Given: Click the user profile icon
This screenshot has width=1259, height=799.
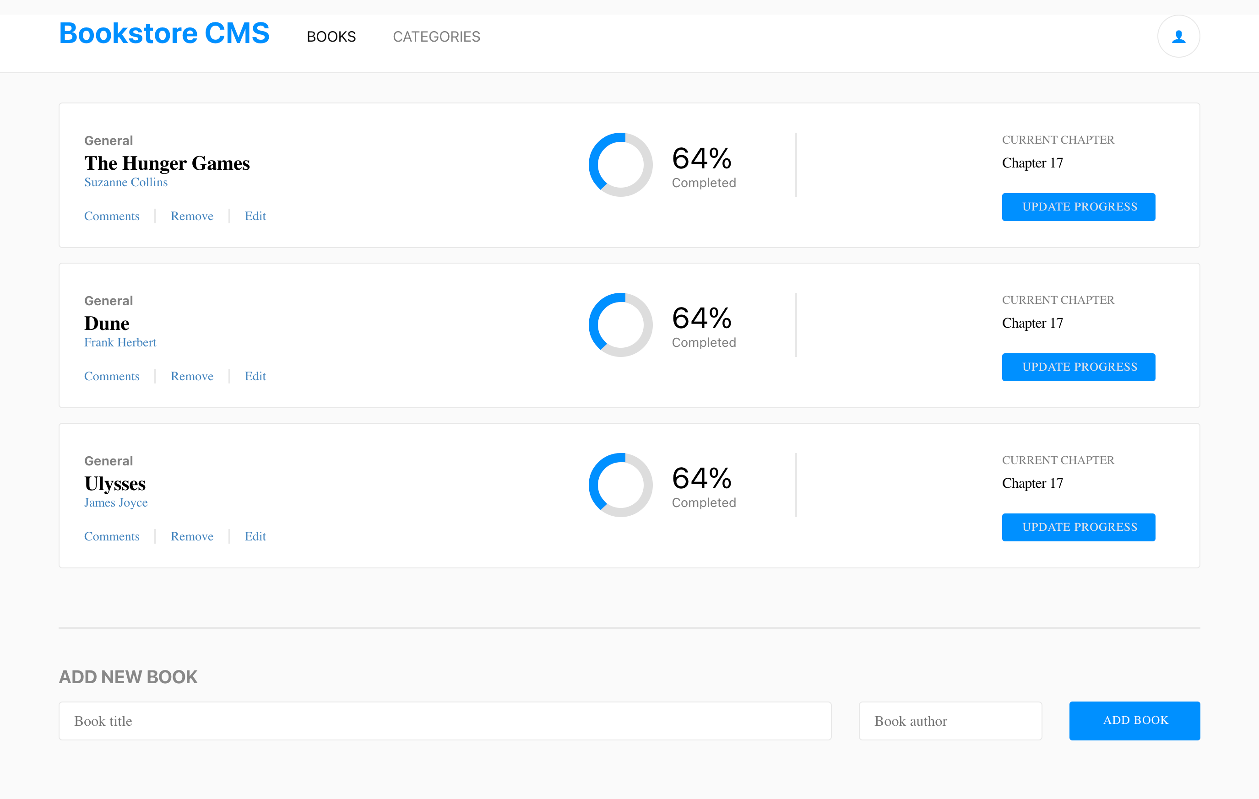Looking at the screenshot, I should point(1178,37).
